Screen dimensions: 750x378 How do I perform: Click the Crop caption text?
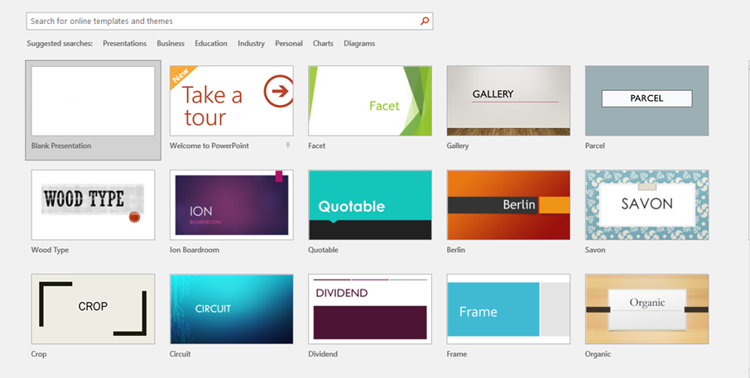[39, 354]
